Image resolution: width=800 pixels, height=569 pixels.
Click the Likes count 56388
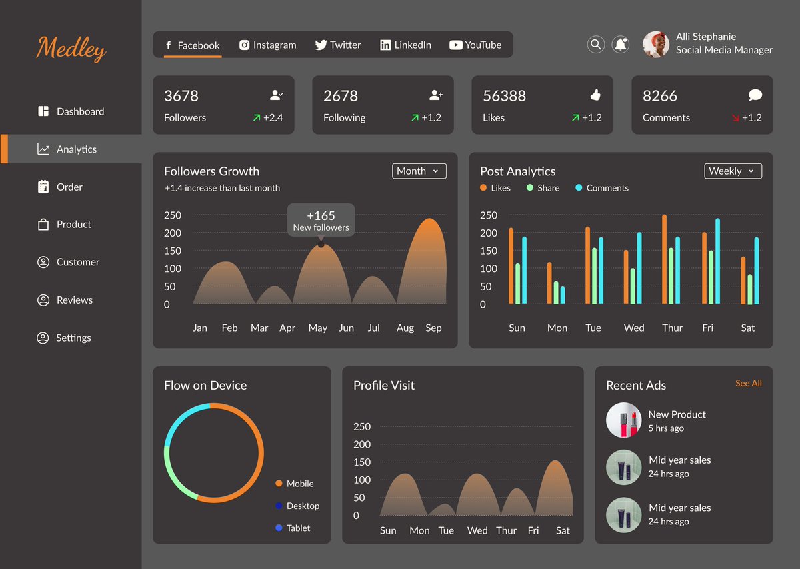505,96
